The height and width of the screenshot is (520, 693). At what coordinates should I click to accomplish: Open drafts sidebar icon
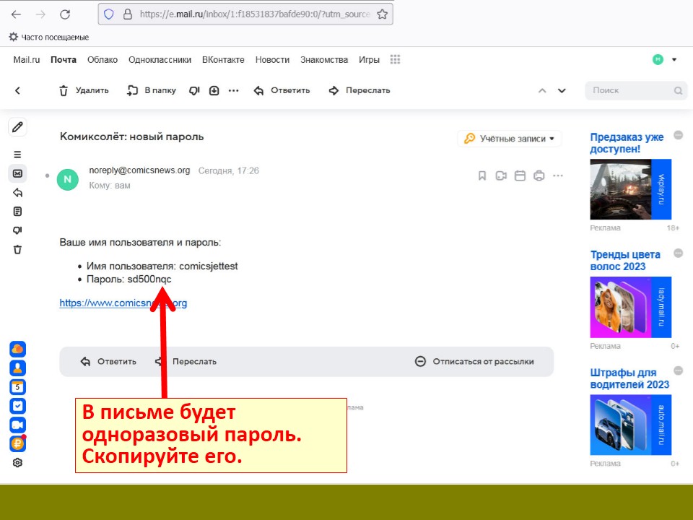17,212
